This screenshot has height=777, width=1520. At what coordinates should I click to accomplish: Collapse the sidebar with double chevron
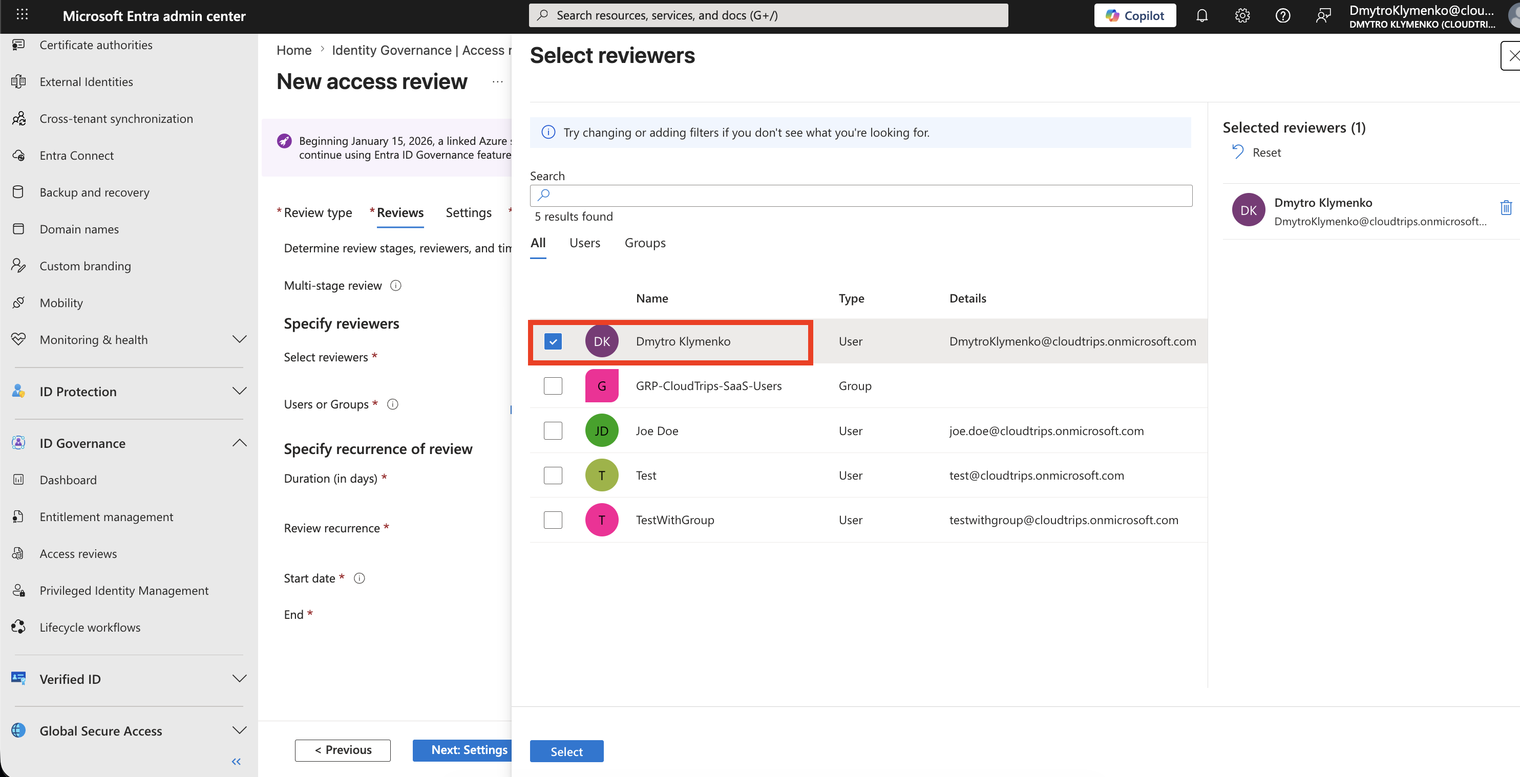[x=237, y=762]
